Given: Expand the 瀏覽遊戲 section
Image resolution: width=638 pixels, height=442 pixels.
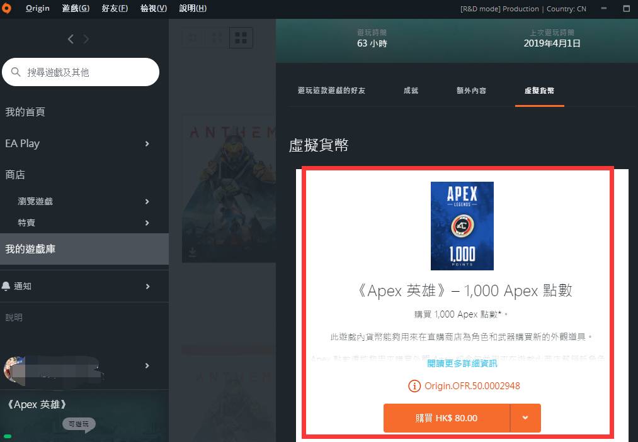Looking at the screenshot, I should click(147, 202).
